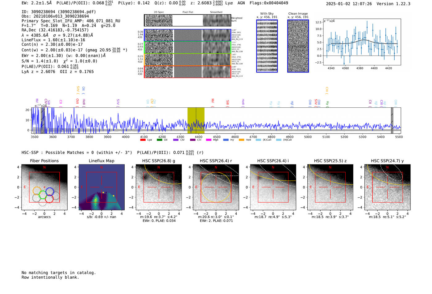Select the orange-bordered 2D spectrum row

click(187, 60)
